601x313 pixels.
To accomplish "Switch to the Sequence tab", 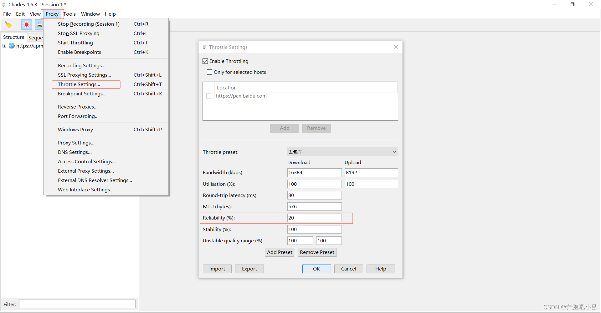I will [x=35, y=38].
